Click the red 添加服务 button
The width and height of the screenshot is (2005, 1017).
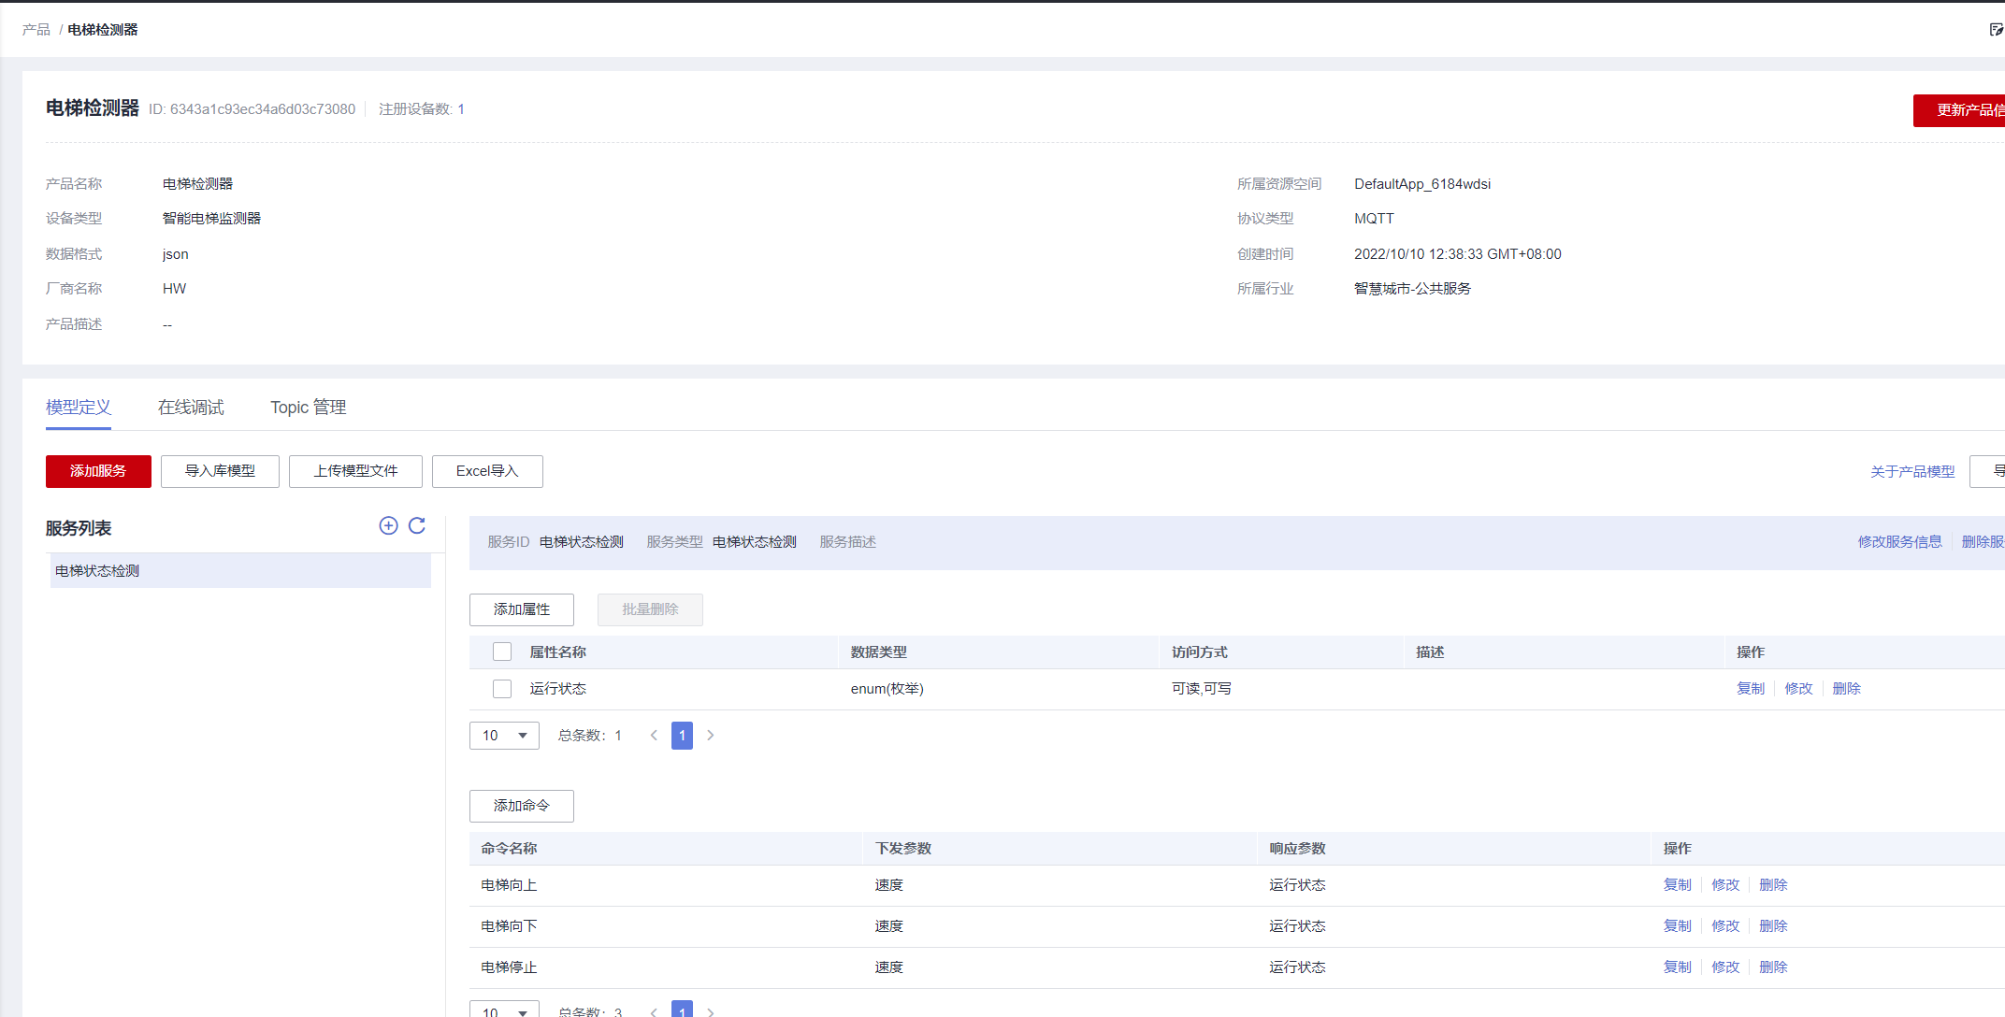98,471
